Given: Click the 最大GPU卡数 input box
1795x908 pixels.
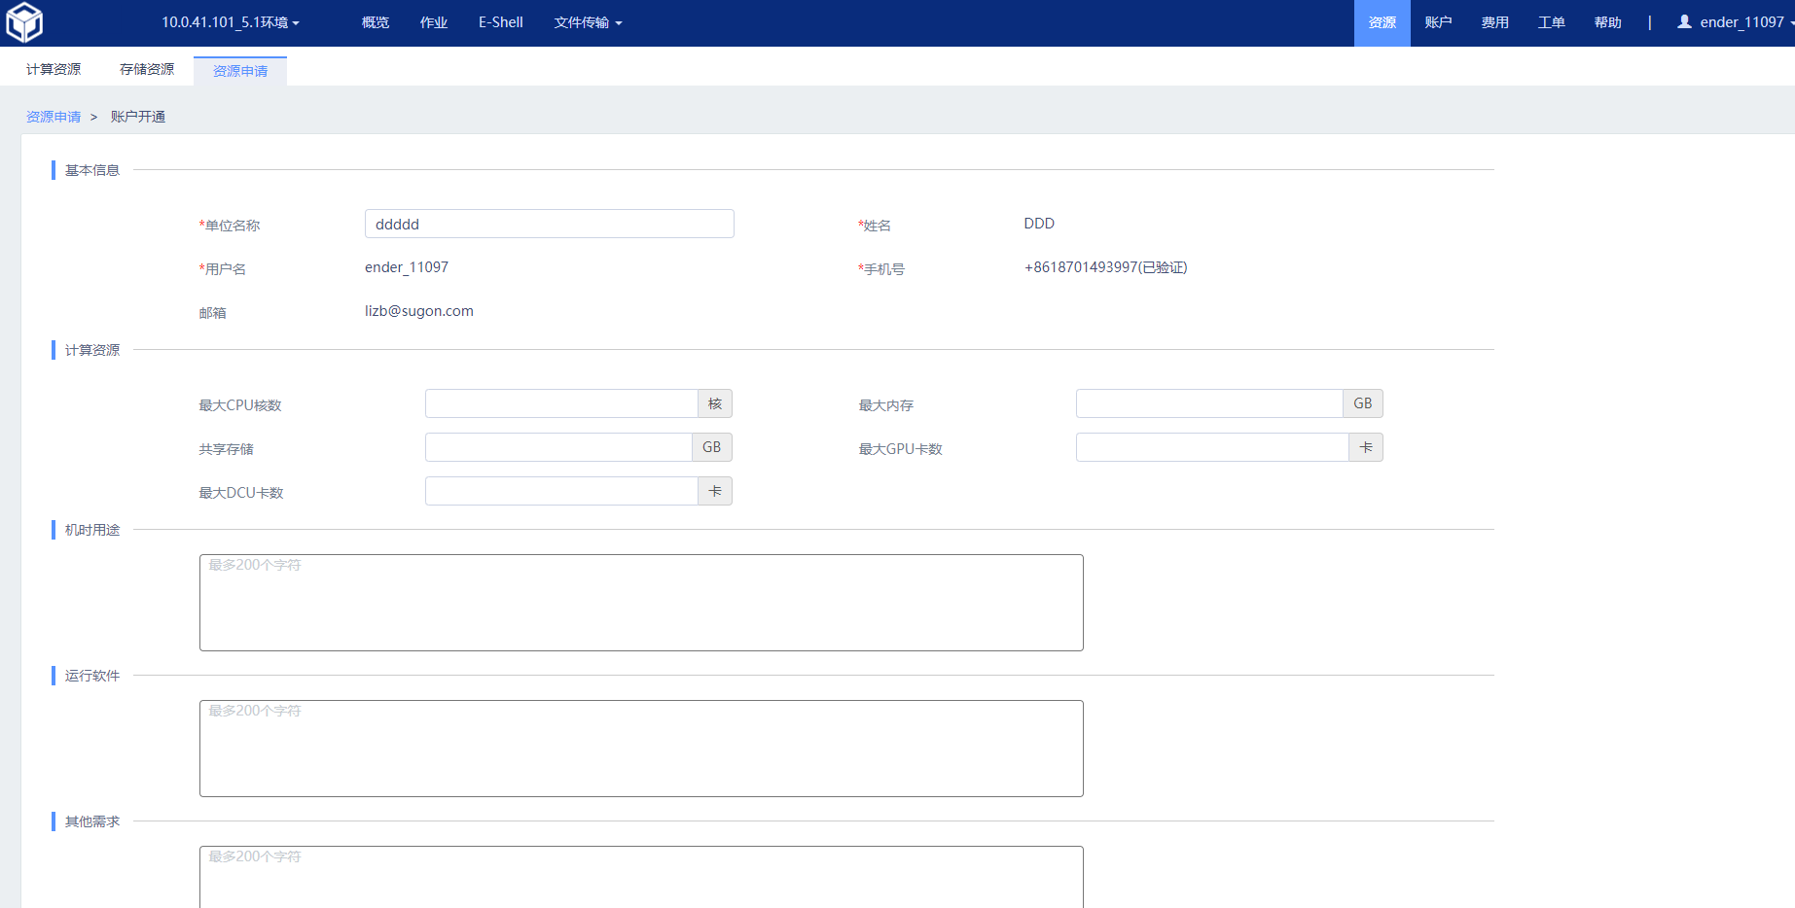Looking at the screenshot, I should (1211, 447).
